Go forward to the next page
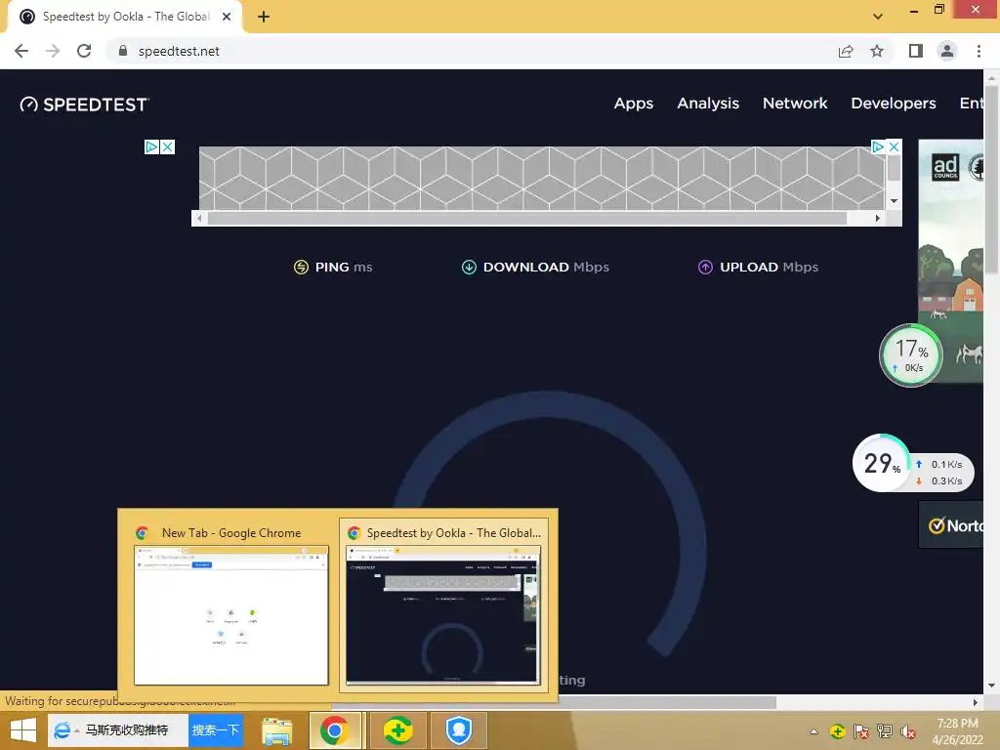This screenshot has width=1000, height=750. tap(53, 51)
